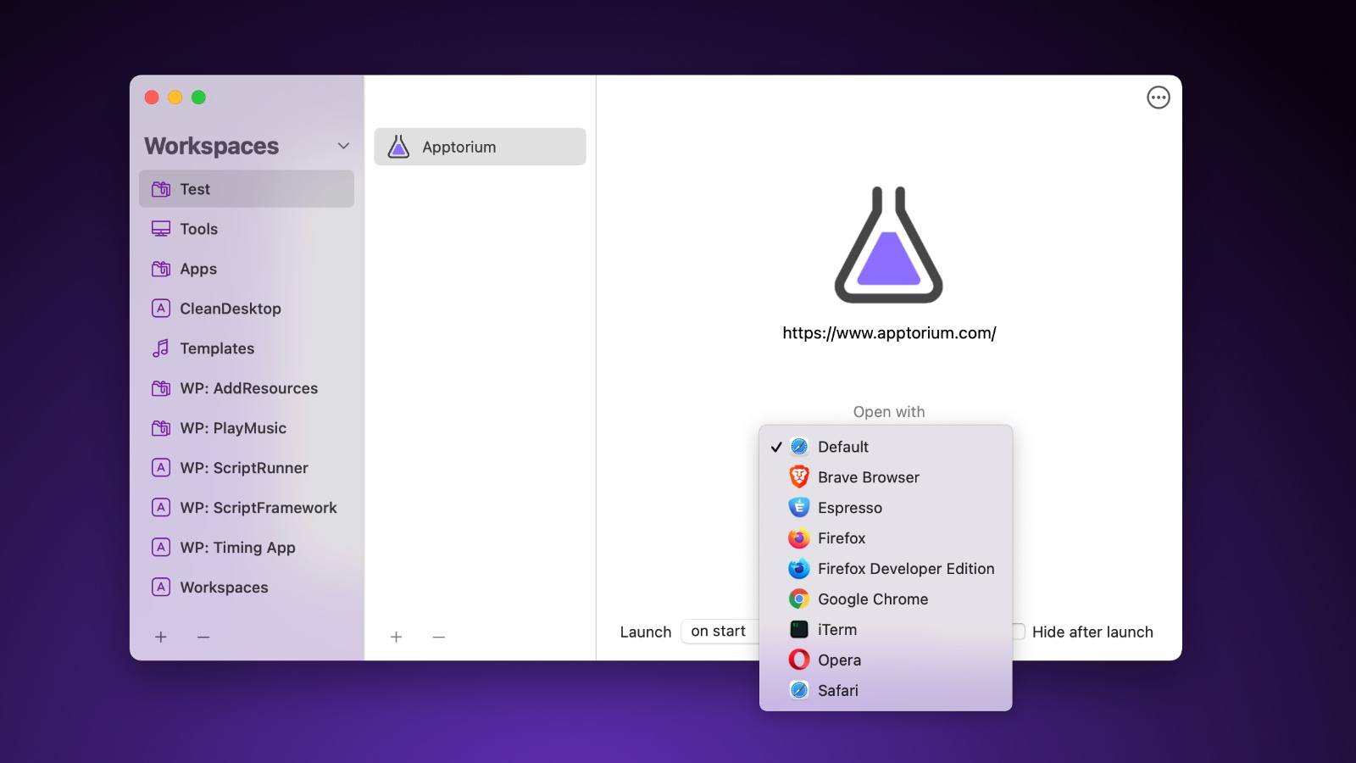Select the Templates workspace

coord(247,348)
